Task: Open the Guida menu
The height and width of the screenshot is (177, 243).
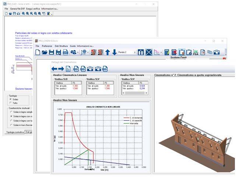Action: [x=73, y=46]
